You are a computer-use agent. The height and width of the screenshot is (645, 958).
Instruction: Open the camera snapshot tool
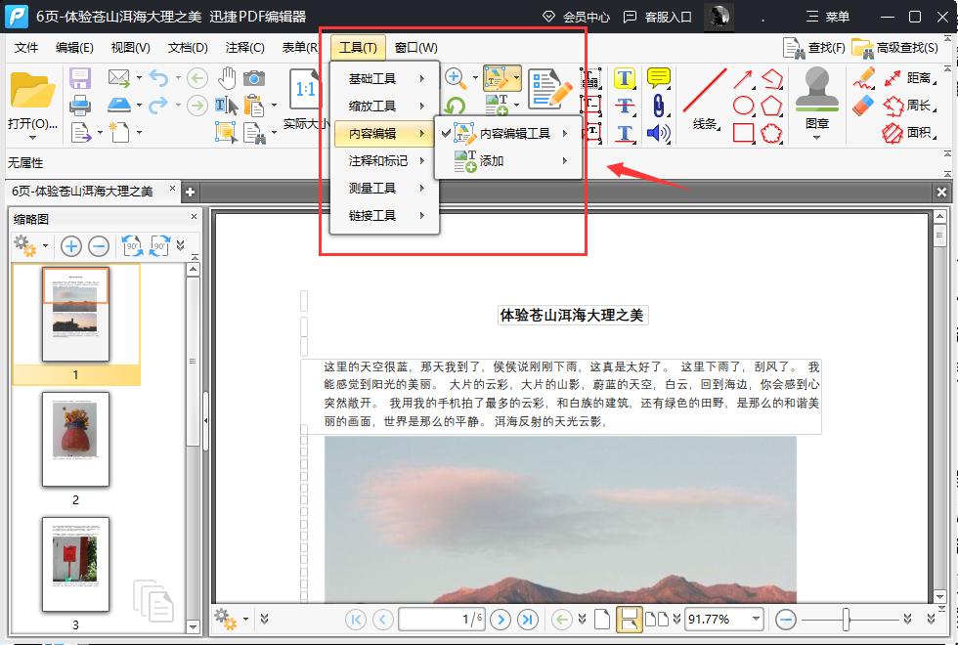coord(252,78)
